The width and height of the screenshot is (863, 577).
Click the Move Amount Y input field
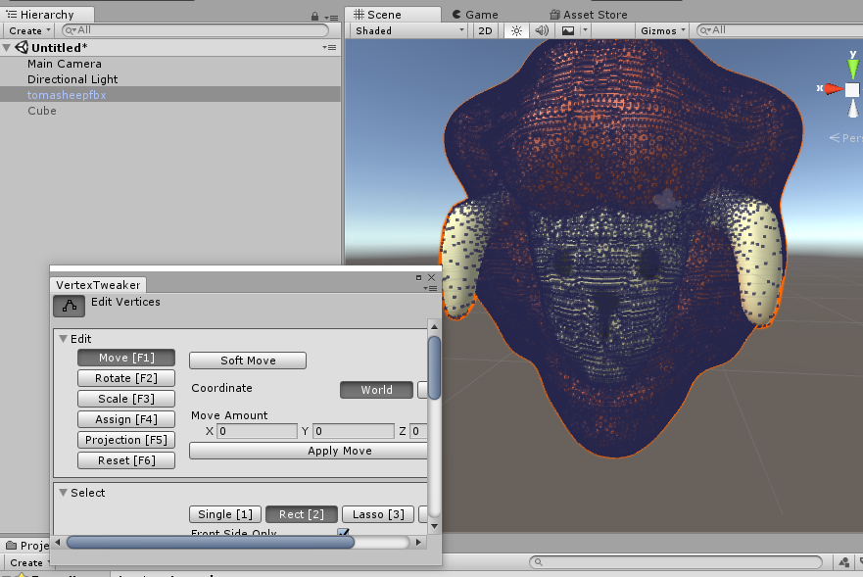point(354,431)
